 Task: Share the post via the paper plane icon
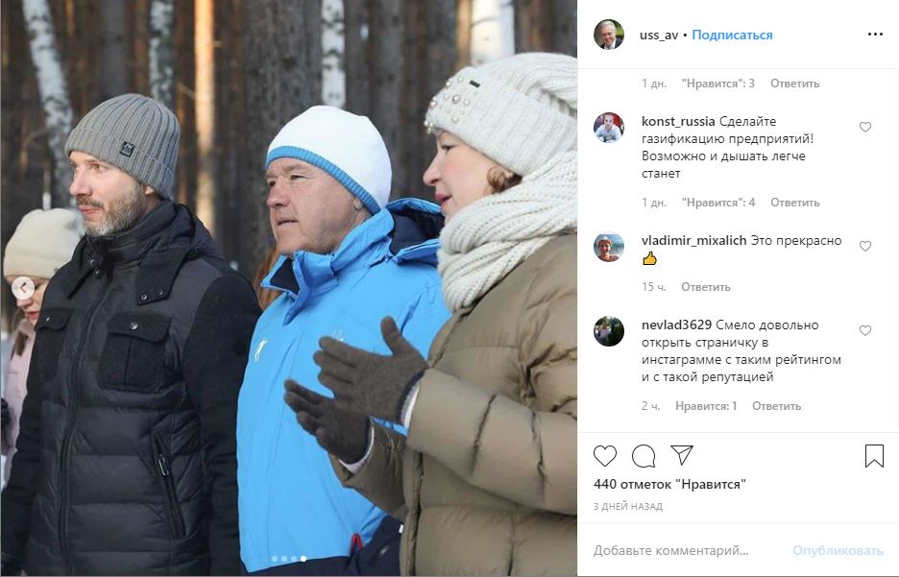click(x=682, y=455)
